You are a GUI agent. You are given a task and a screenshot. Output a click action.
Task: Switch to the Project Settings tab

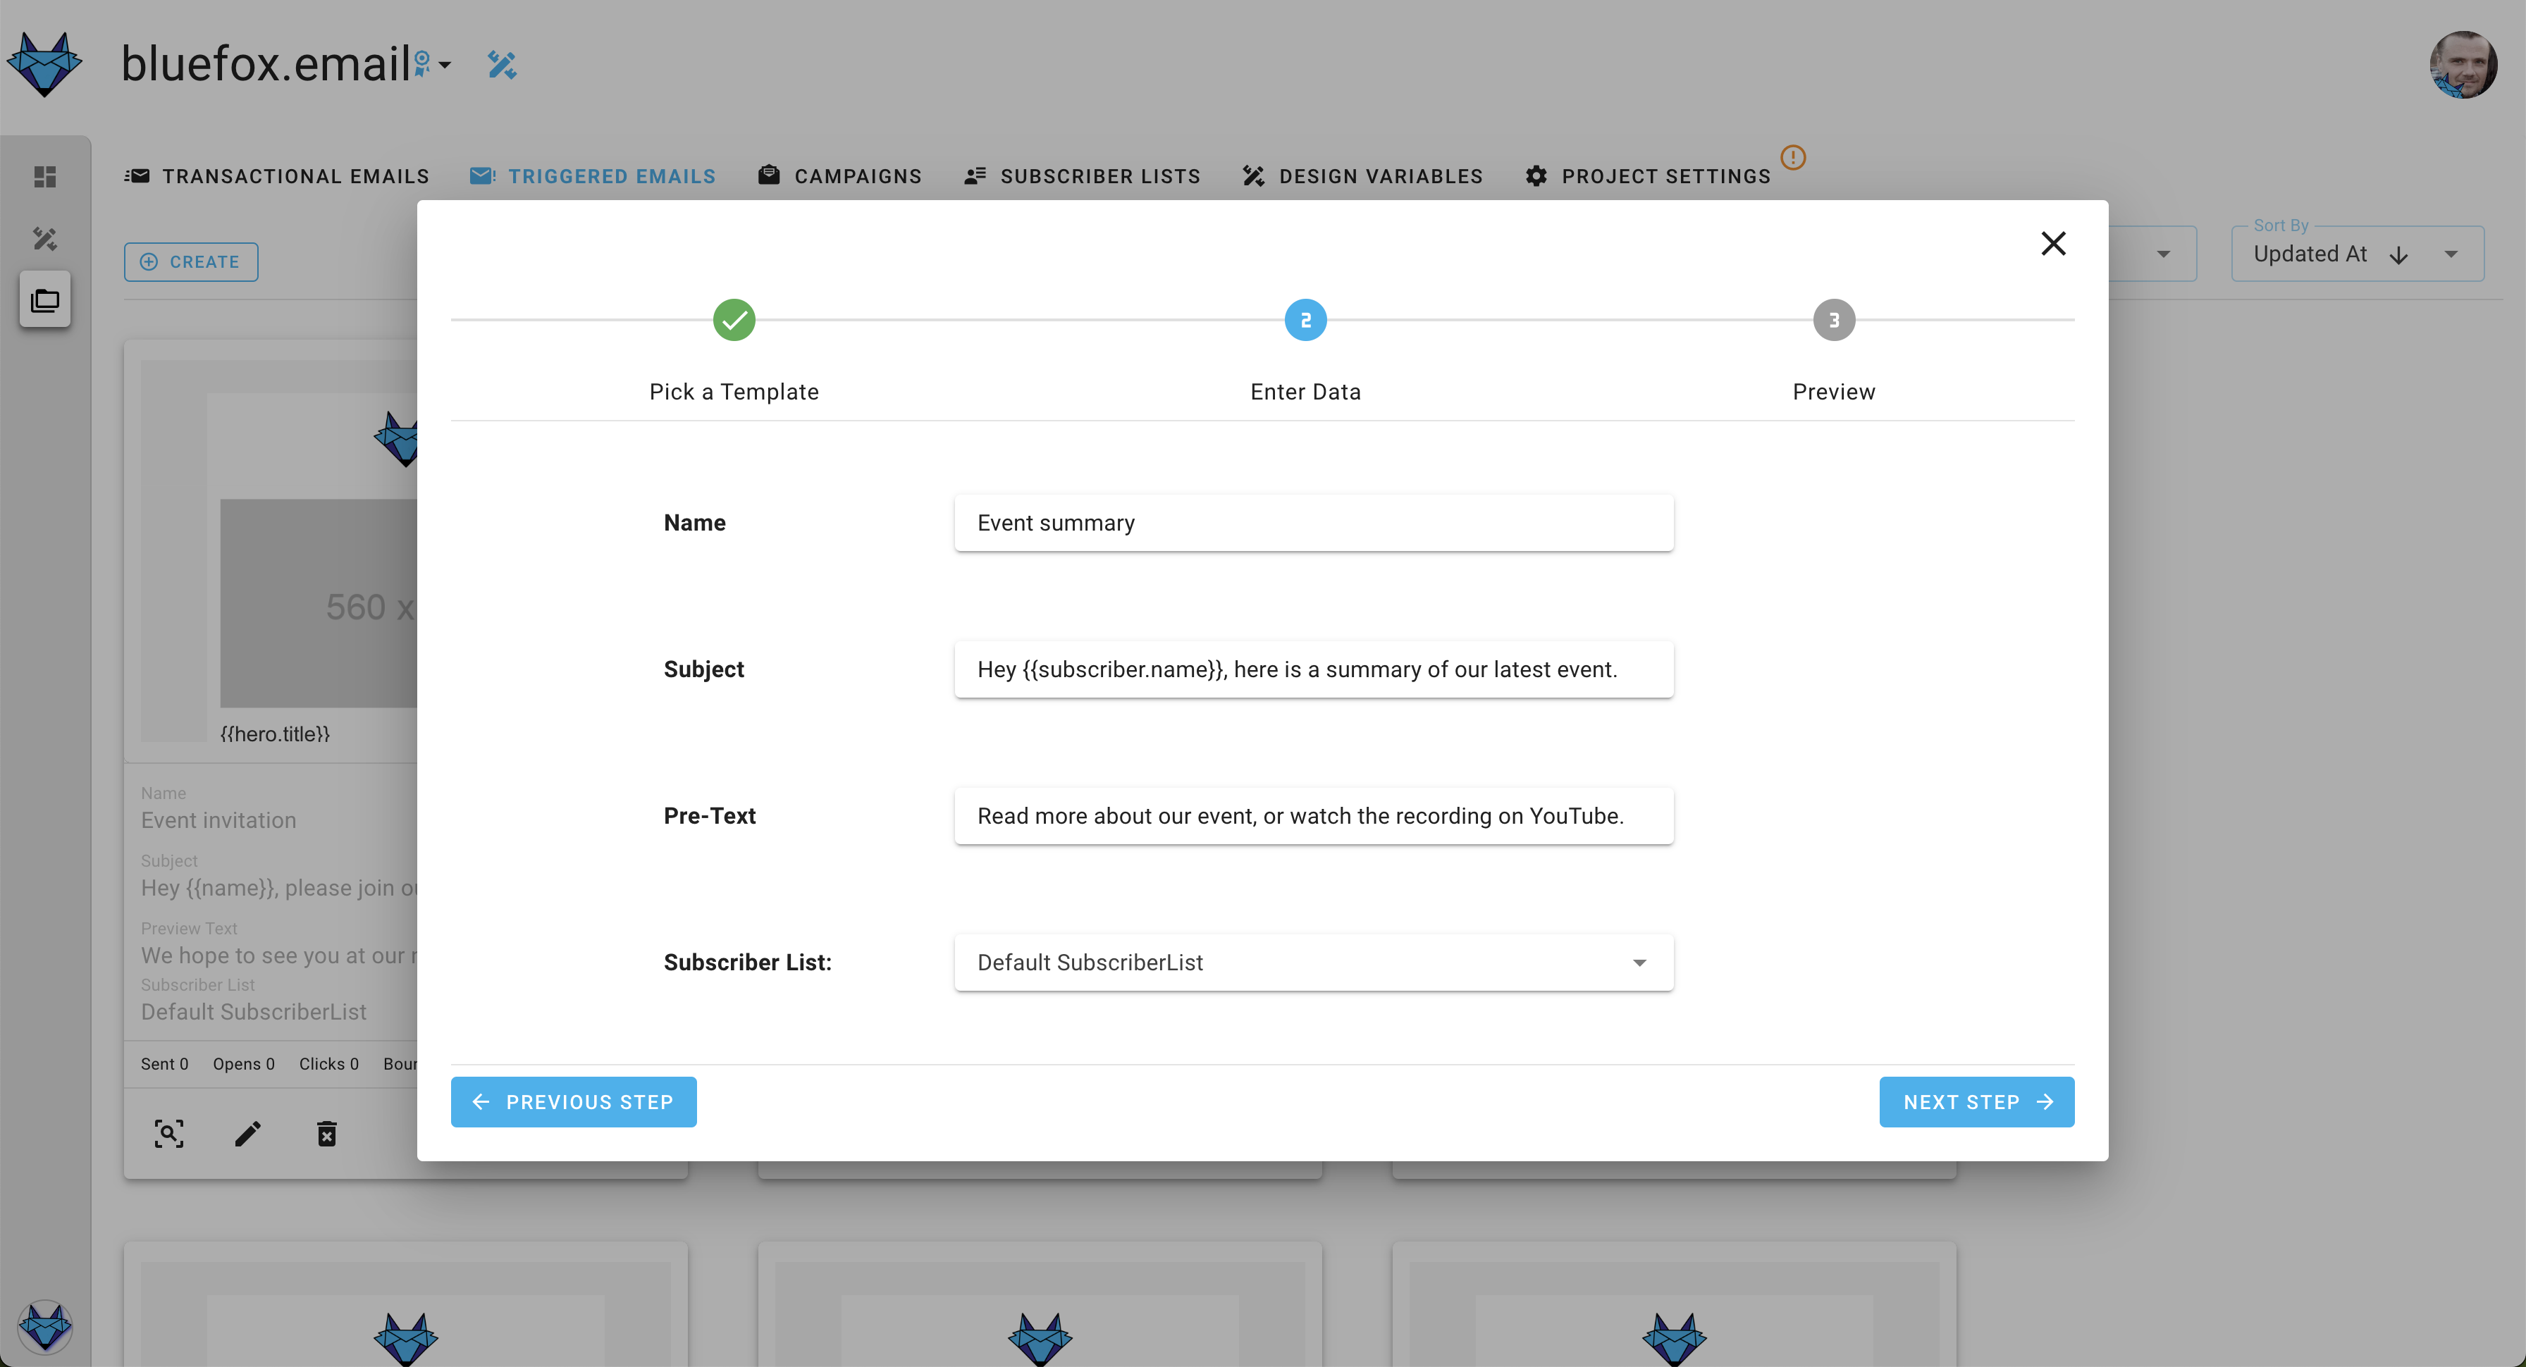[x=1647, y=177]
